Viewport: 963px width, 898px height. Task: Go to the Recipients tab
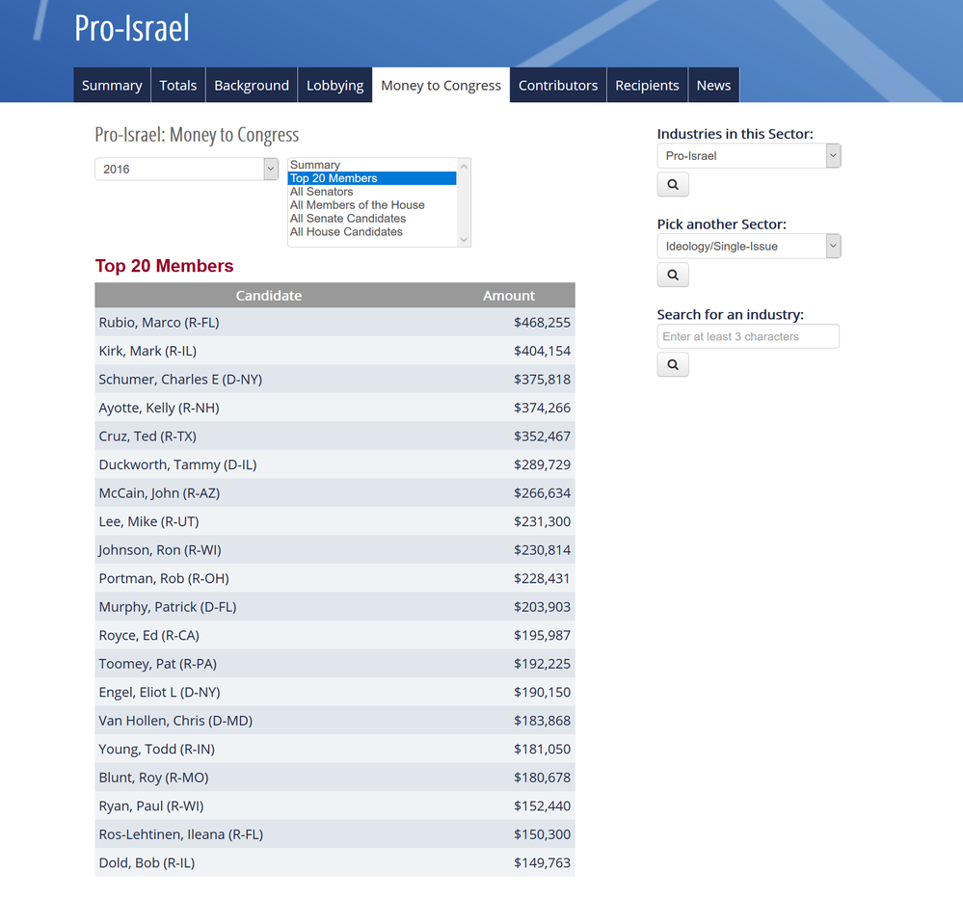pyautogui.click(x=648, y=86)
